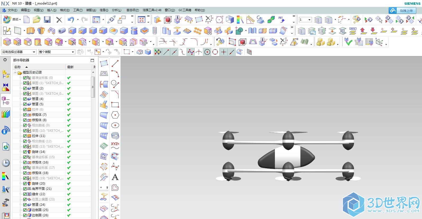Open the 编辑(E) menu
The width and height of the screenshot is (422, 219).
[x=26, y=10]
